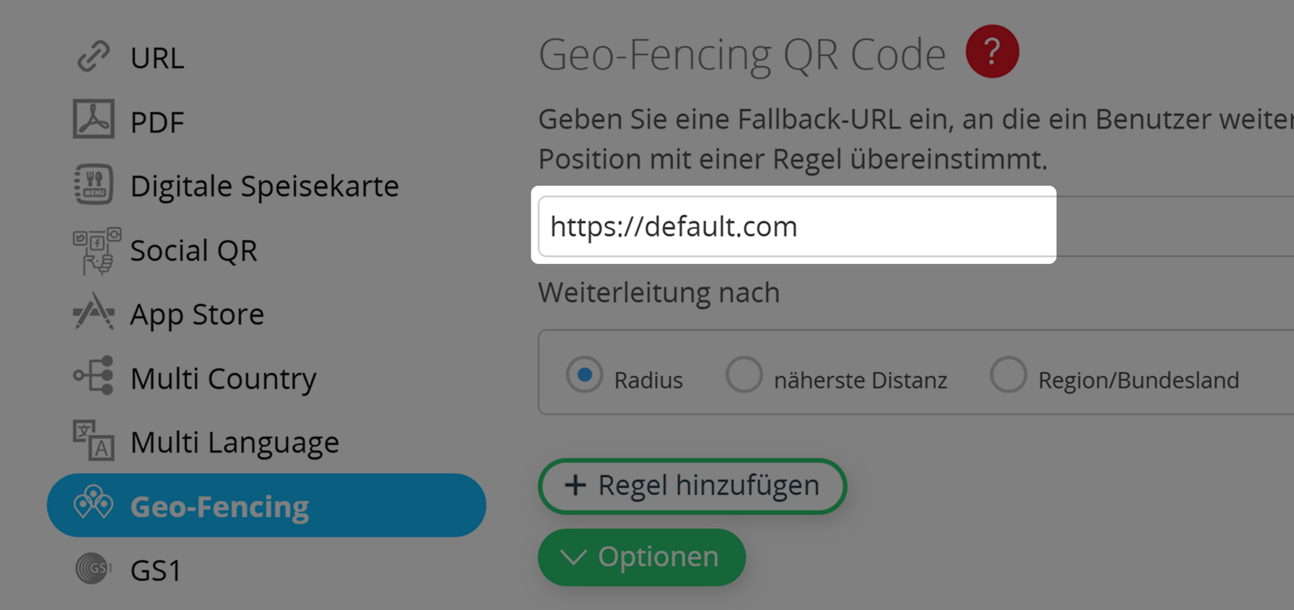Open the red help question mark

992,51
